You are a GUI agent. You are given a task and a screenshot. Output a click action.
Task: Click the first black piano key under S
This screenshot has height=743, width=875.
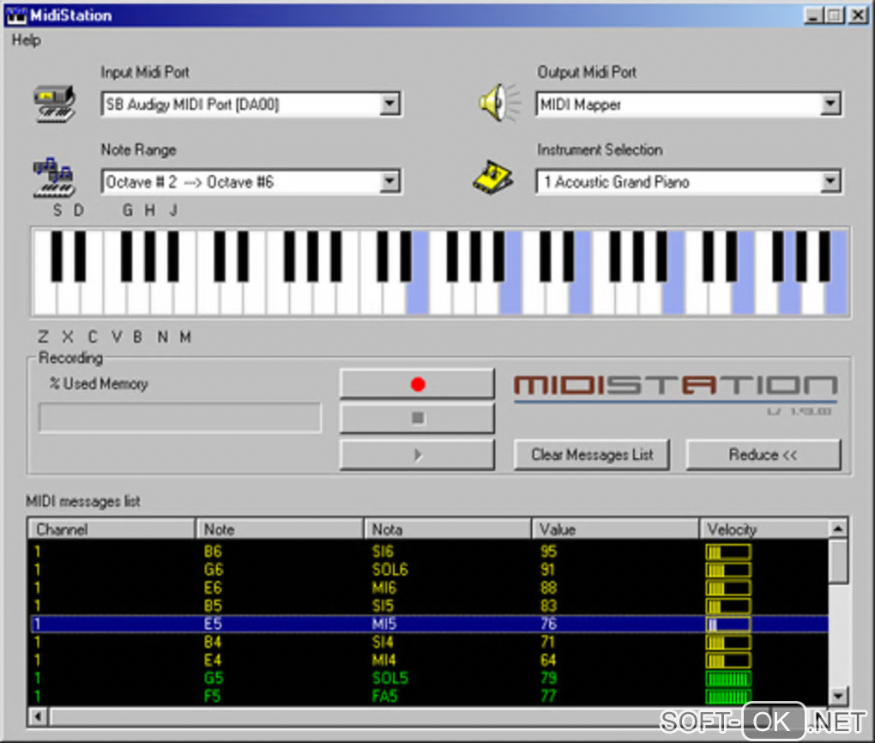(57, 256)
